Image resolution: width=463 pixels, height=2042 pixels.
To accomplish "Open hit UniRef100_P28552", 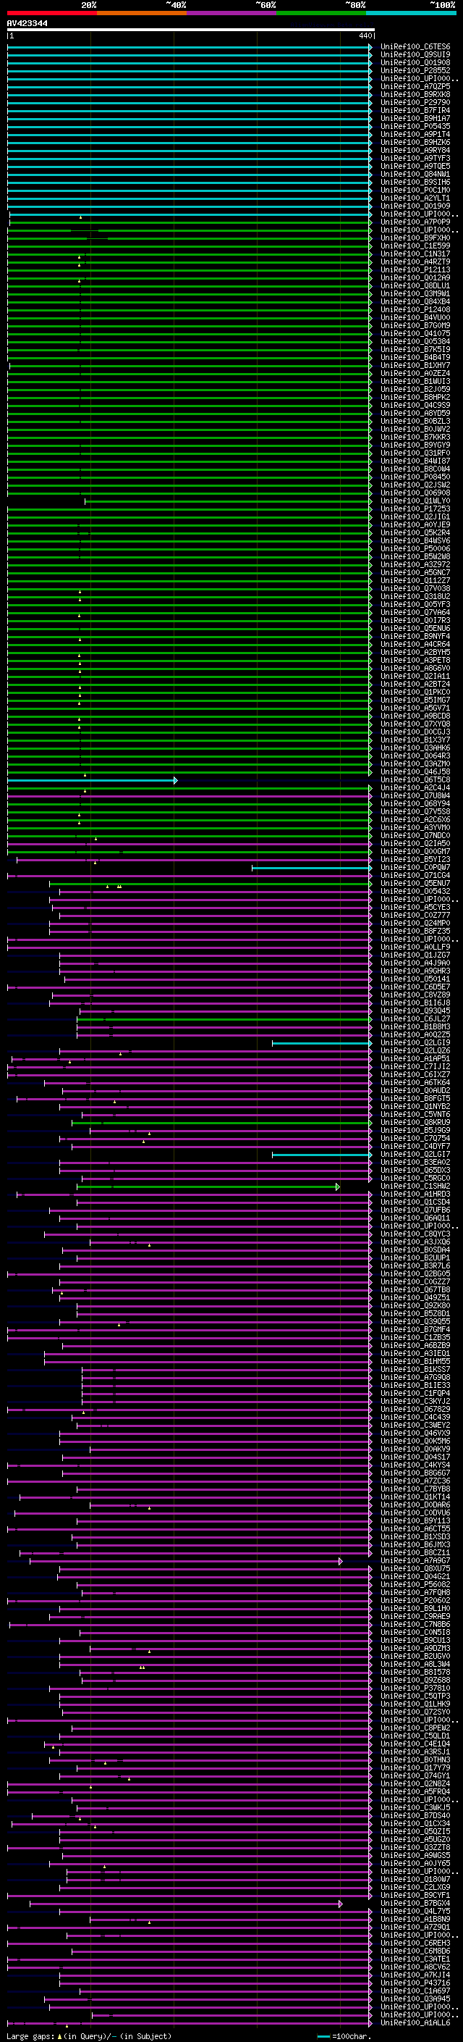I will pyautogui.click(x=415, y=70).
